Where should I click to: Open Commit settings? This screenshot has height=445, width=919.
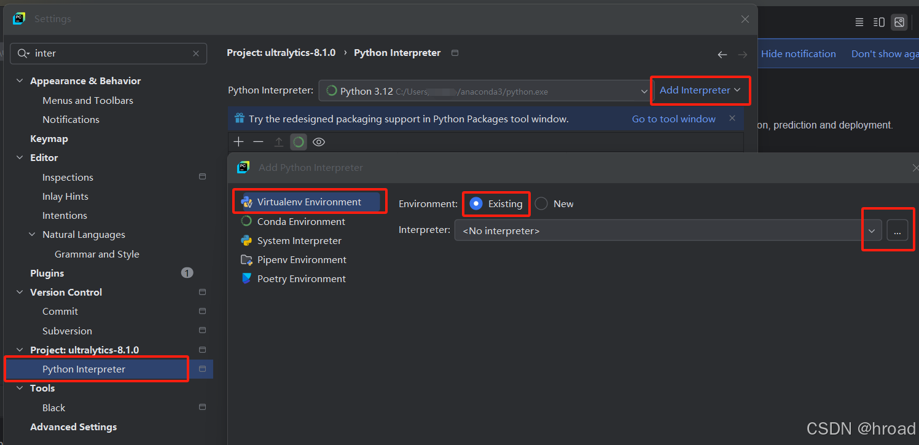coord(60,311)
